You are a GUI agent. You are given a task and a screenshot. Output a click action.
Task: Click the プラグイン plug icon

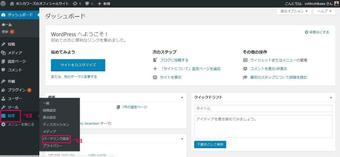3,90
